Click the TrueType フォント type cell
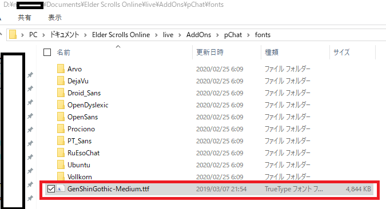 (x=294, y=189)
